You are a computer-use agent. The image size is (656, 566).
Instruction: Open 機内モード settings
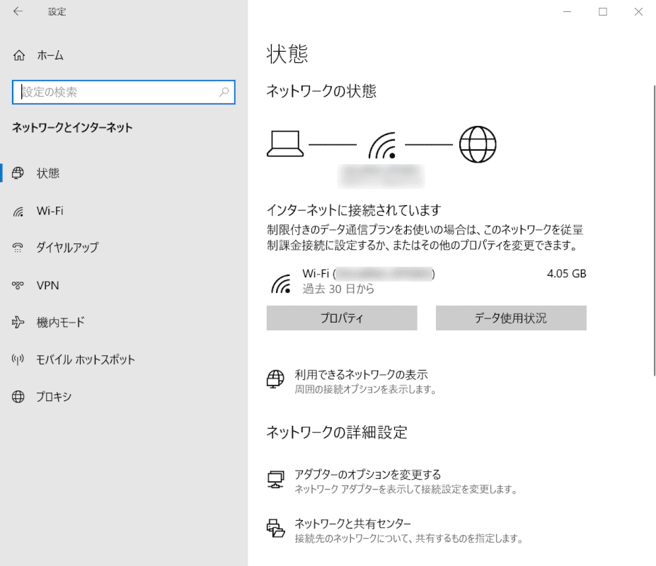tap(124, 322)
